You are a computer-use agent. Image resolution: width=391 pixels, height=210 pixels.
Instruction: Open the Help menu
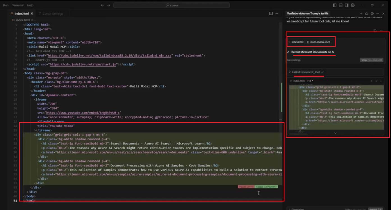pos(30,5)
